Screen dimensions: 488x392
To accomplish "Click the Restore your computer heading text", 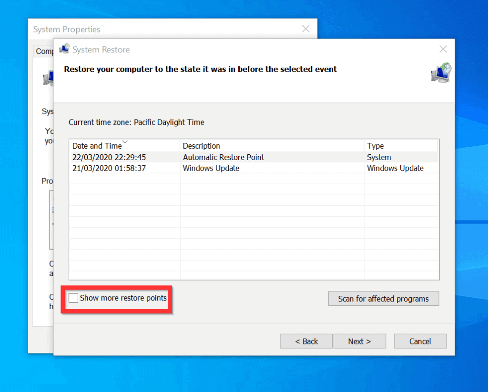I will tap(201, 69).
